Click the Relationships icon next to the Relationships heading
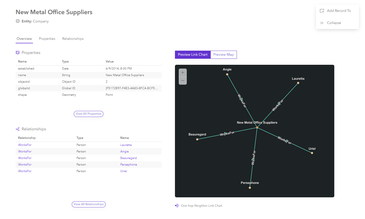 [17, 129]
